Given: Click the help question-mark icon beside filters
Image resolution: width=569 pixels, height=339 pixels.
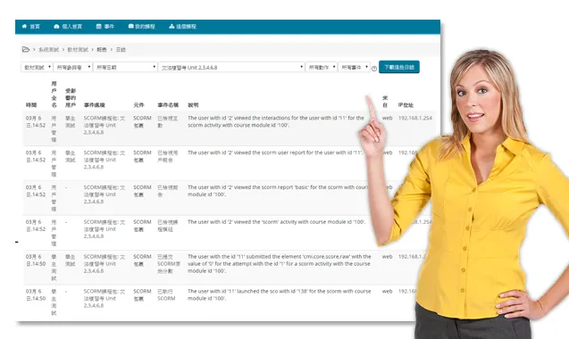Looking at the screenshot, I should point(373,69).
